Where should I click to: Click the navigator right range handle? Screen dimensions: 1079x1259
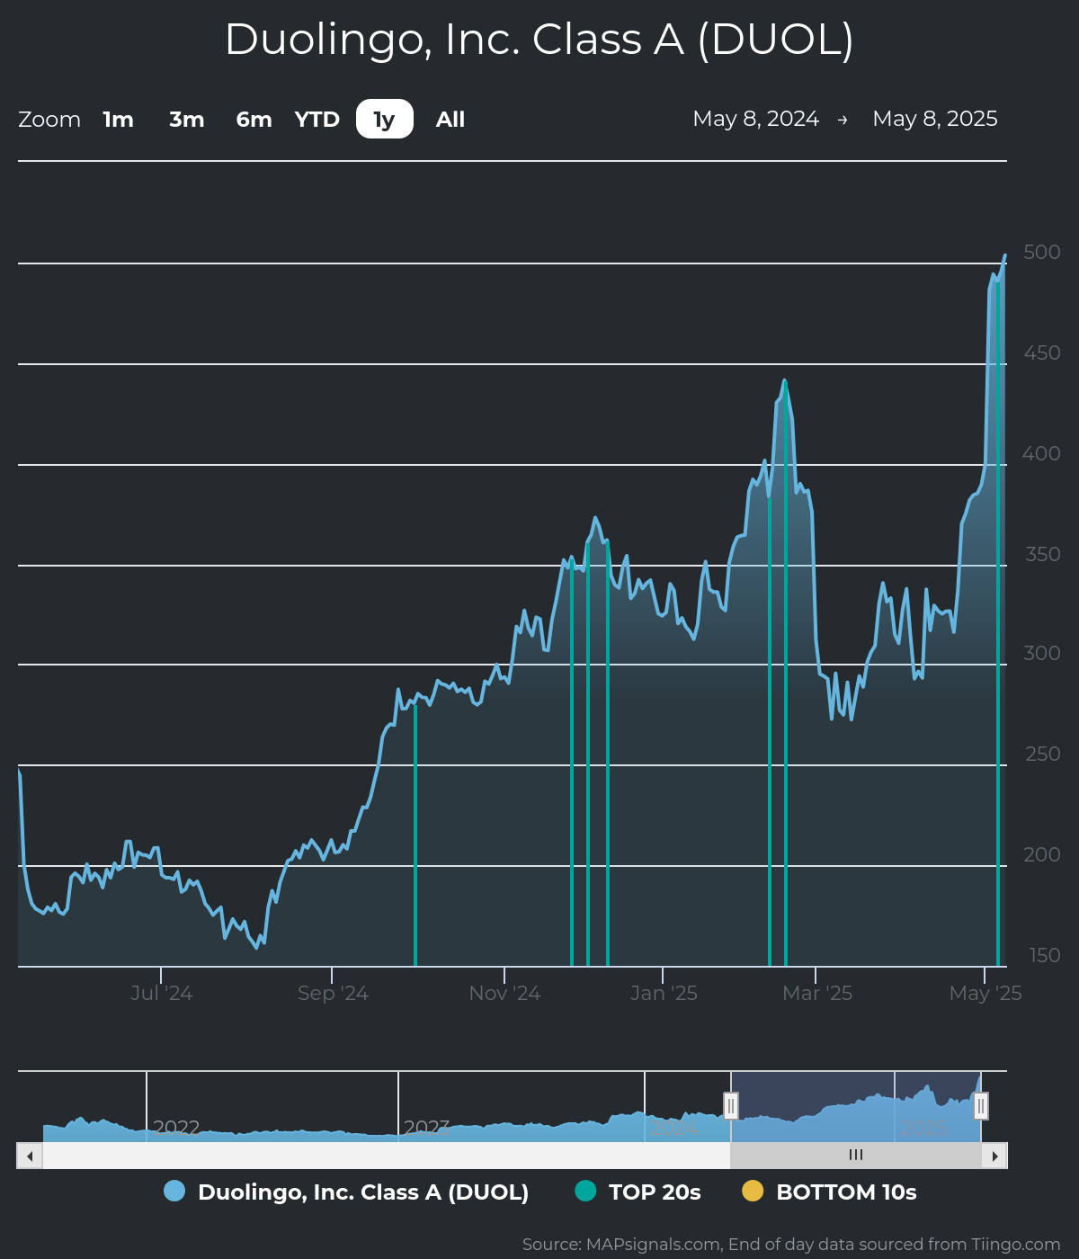(x=981, y=1105)
